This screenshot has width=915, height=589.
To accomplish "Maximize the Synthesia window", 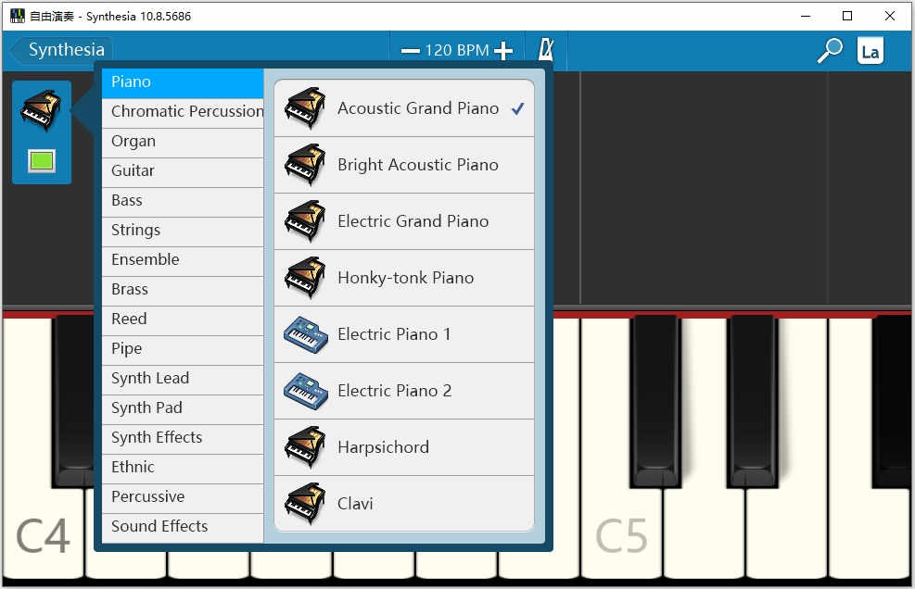I will coord(847,17).
